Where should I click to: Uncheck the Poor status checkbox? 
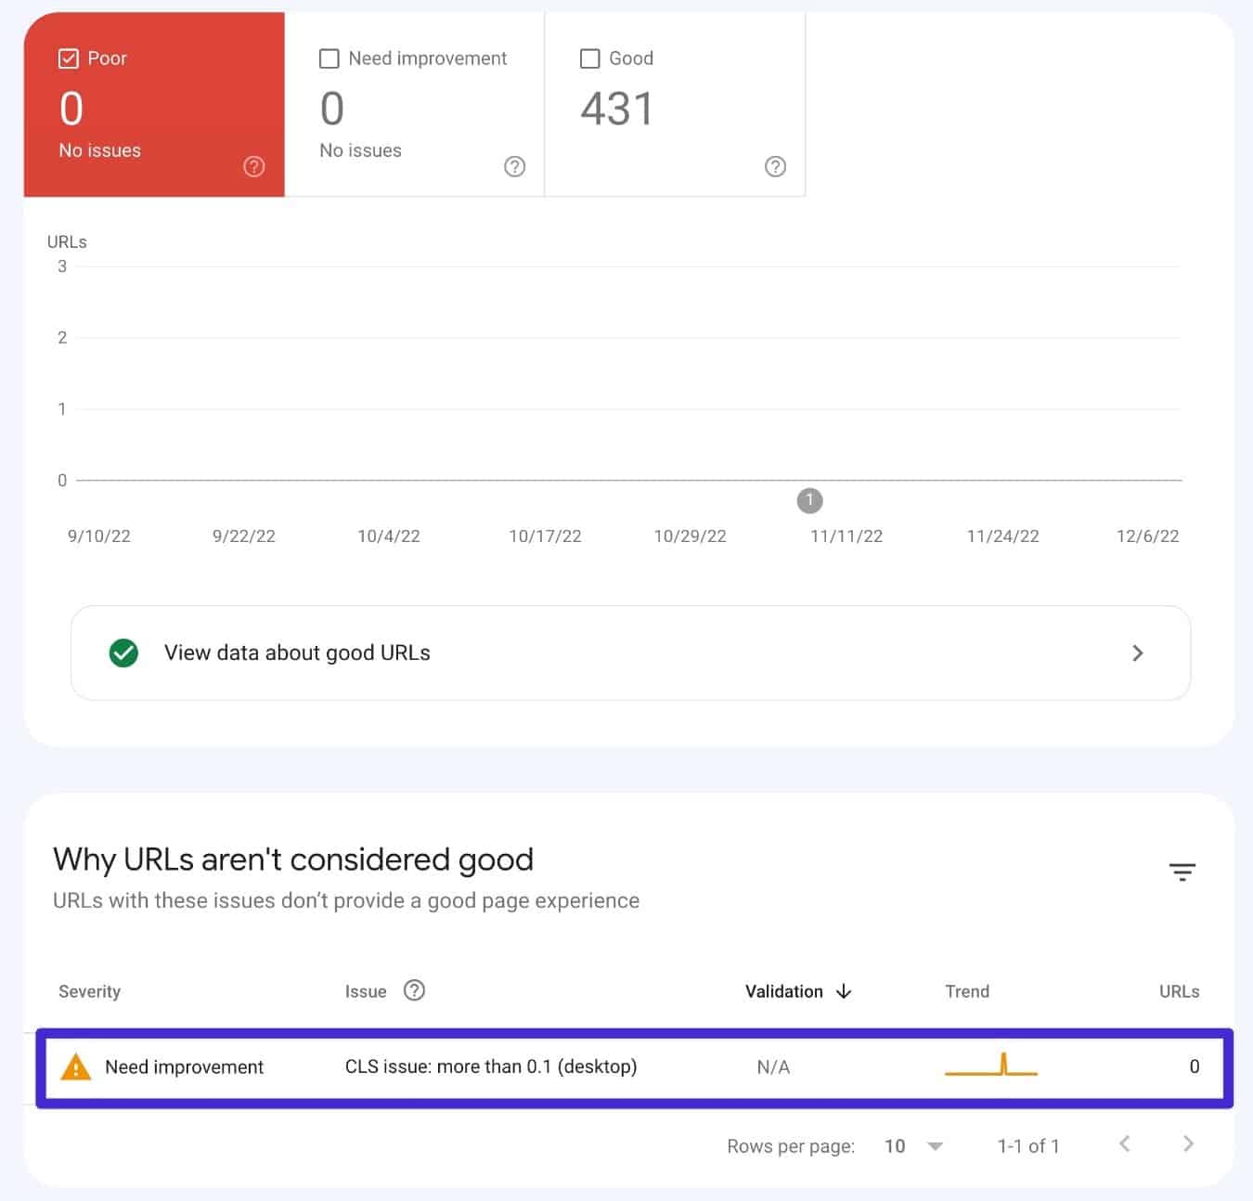(69, 58)
